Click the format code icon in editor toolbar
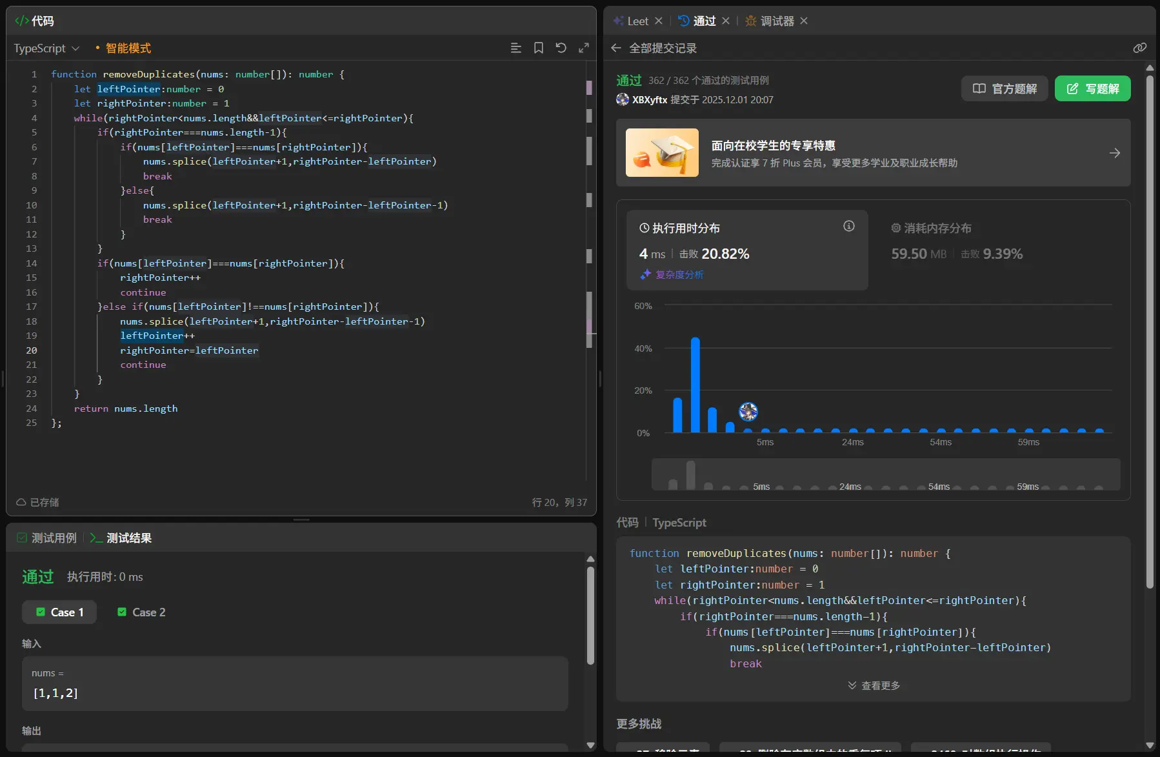The image size is (1160, 757). [x=515, y=48]
